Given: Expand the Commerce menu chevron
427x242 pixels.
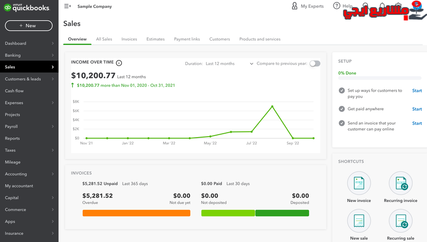Looking at the screenshot, I should click(52, 210).
